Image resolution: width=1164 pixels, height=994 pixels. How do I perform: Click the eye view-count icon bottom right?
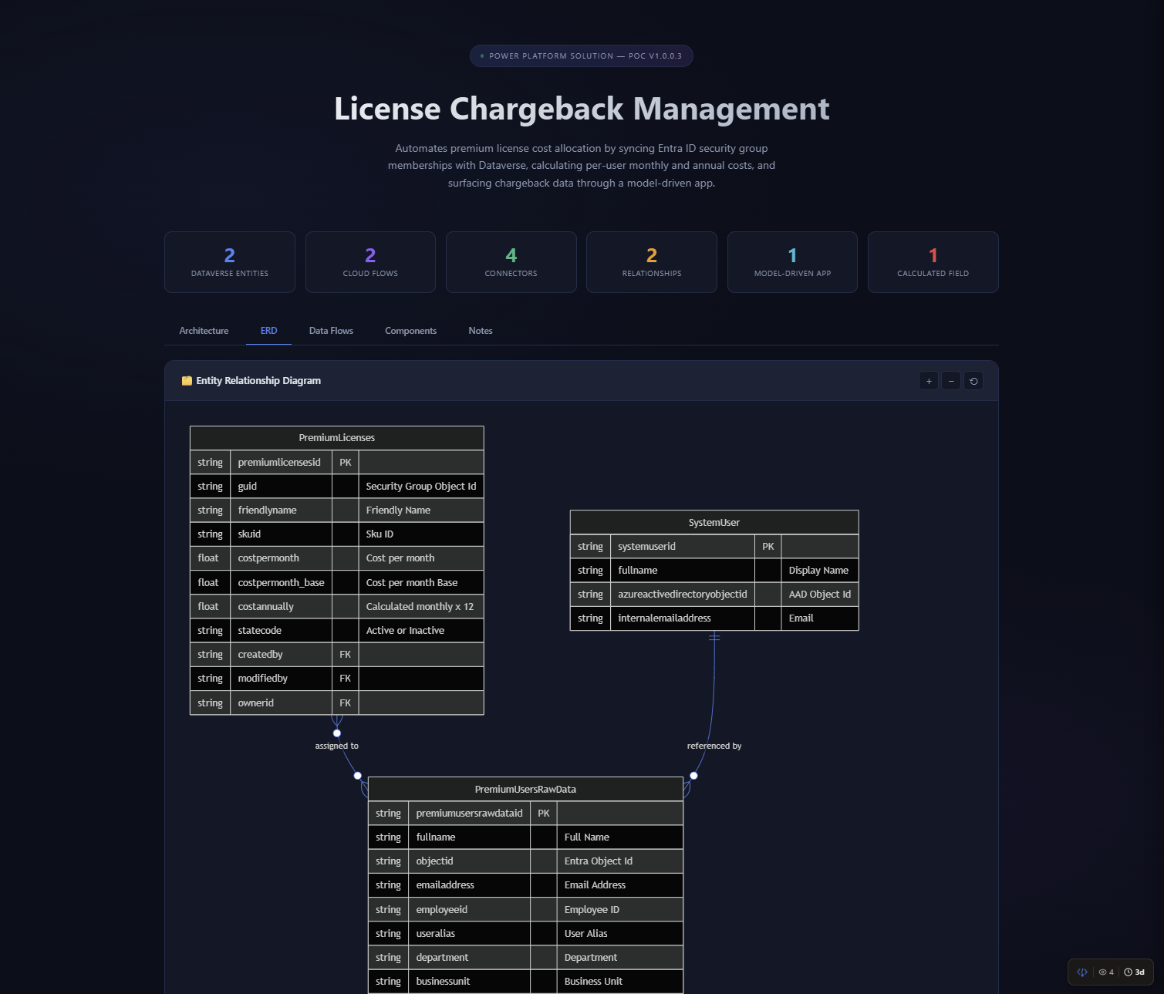point(1103,972)
